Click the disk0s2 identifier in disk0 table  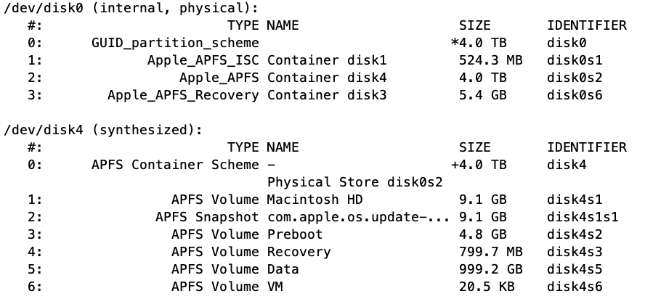575,78
